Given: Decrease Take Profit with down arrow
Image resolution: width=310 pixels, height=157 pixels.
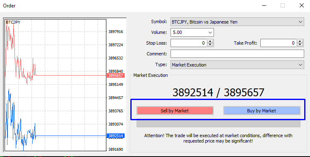Looking at the screenshot, I should (x=300, y=45).
